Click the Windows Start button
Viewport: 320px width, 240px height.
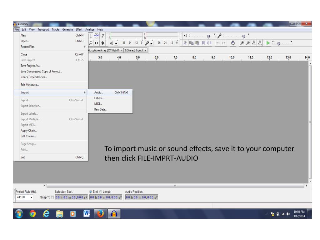coord(19,214)
